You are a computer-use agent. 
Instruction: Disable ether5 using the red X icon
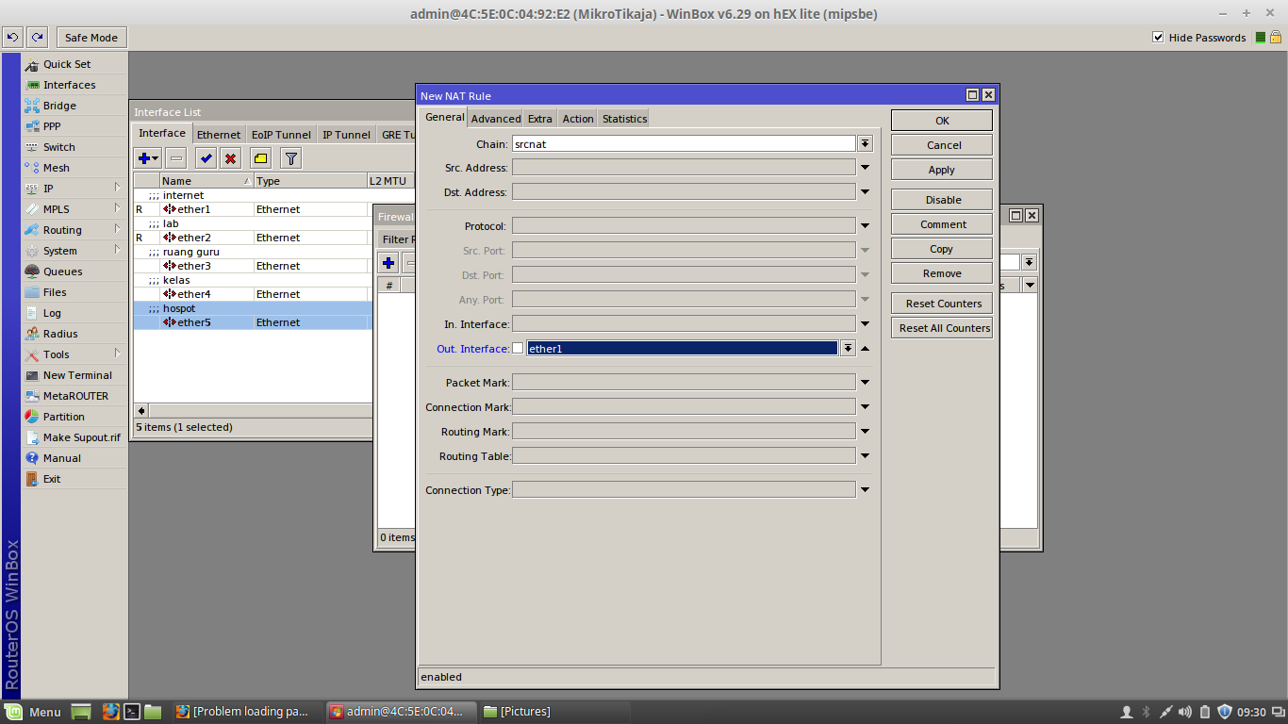click(232, 157)
